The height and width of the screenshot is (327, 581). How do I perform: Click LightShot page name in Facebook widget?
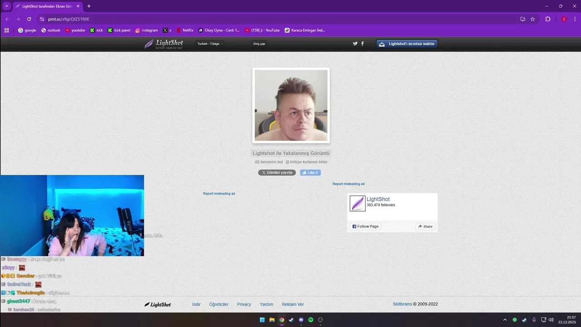tap(378, 199)
